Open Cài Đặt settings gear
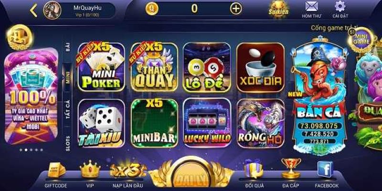Screen dimensions: 382x191 coord(340,10)
